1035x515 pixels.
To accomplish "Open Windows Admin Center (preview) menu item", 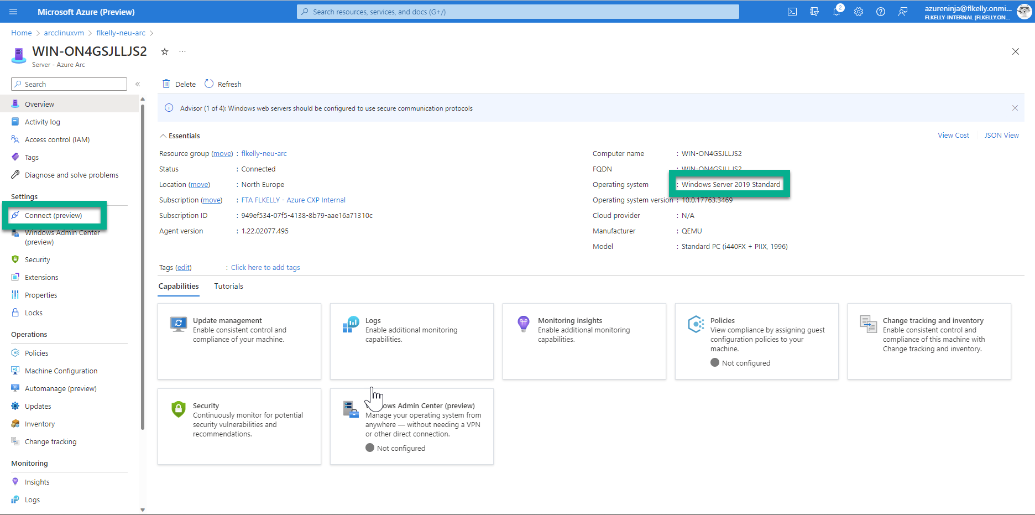I will (x=62, y=237).
